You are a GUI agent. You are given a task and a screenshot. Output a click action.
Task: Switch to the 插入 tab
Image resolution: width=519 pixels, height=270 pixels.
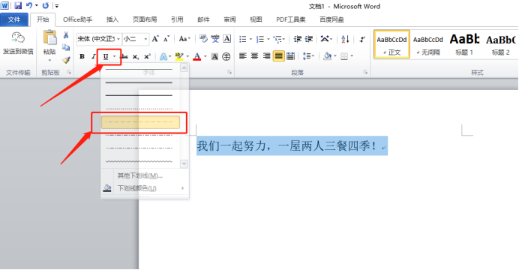point(112,19)
